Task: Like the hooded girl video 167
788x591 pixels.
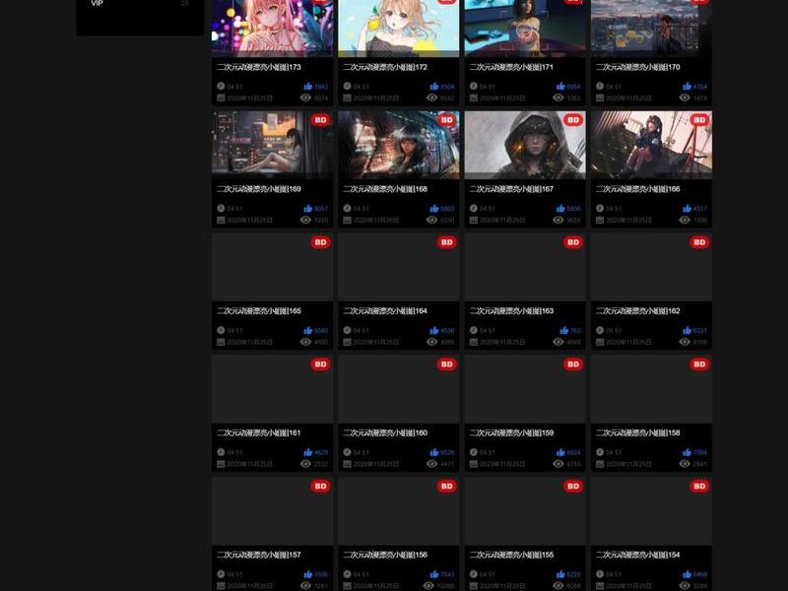Action: pos(560,208)
